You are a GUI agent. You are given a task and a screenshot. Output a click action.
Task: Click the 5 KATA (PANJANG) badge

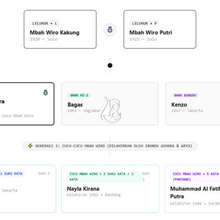tap(196, 177)
